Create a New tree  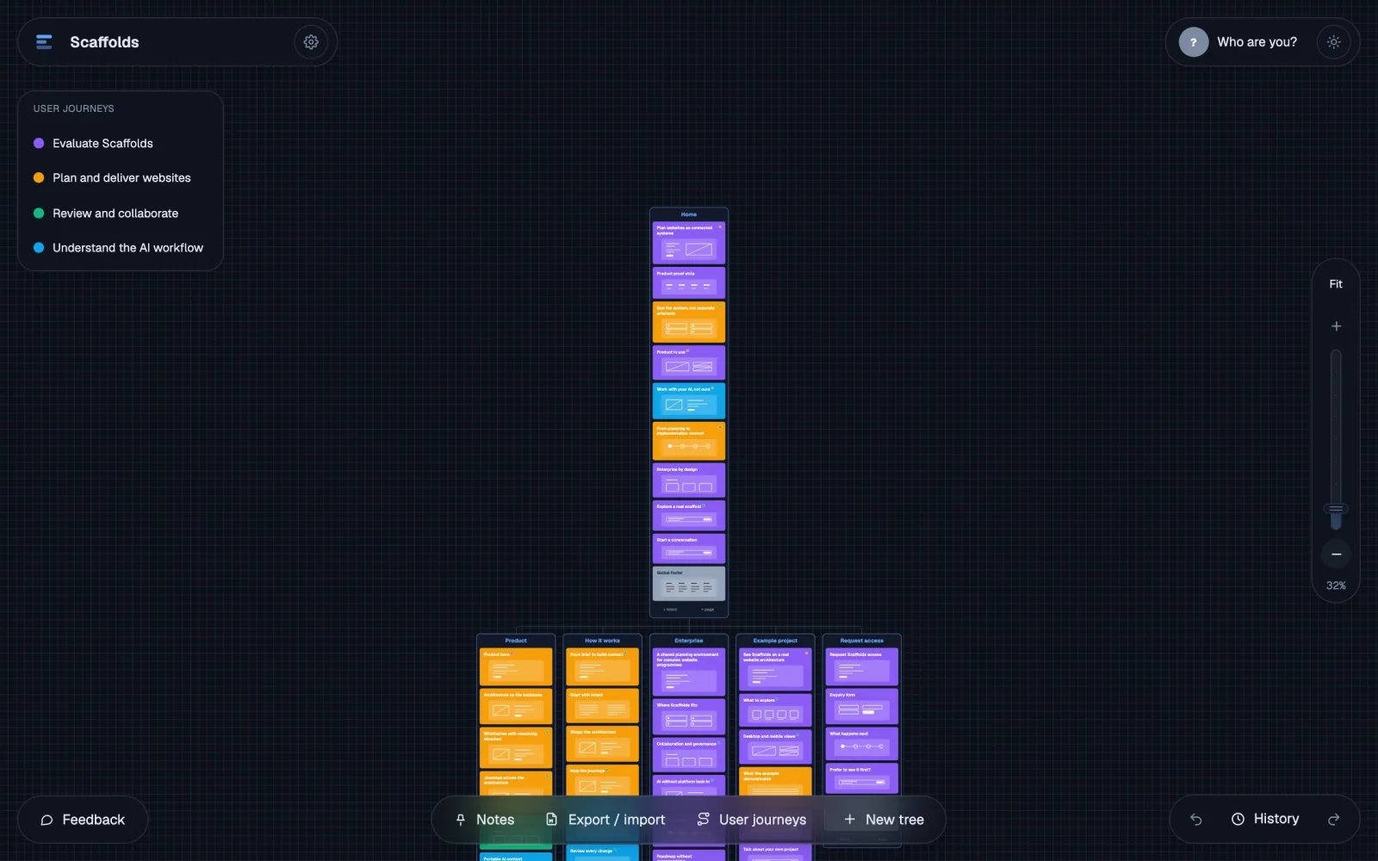point(885,820)
